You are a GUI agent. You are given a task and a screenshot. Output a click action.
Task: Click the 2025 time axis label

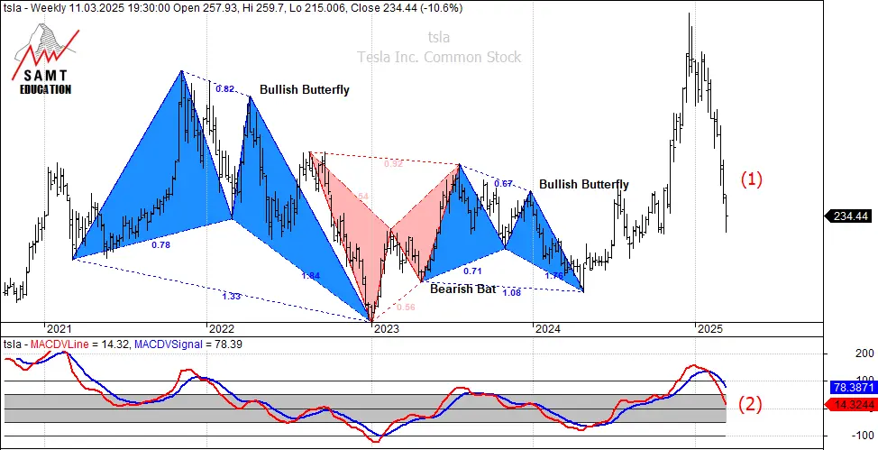[710, 329]
